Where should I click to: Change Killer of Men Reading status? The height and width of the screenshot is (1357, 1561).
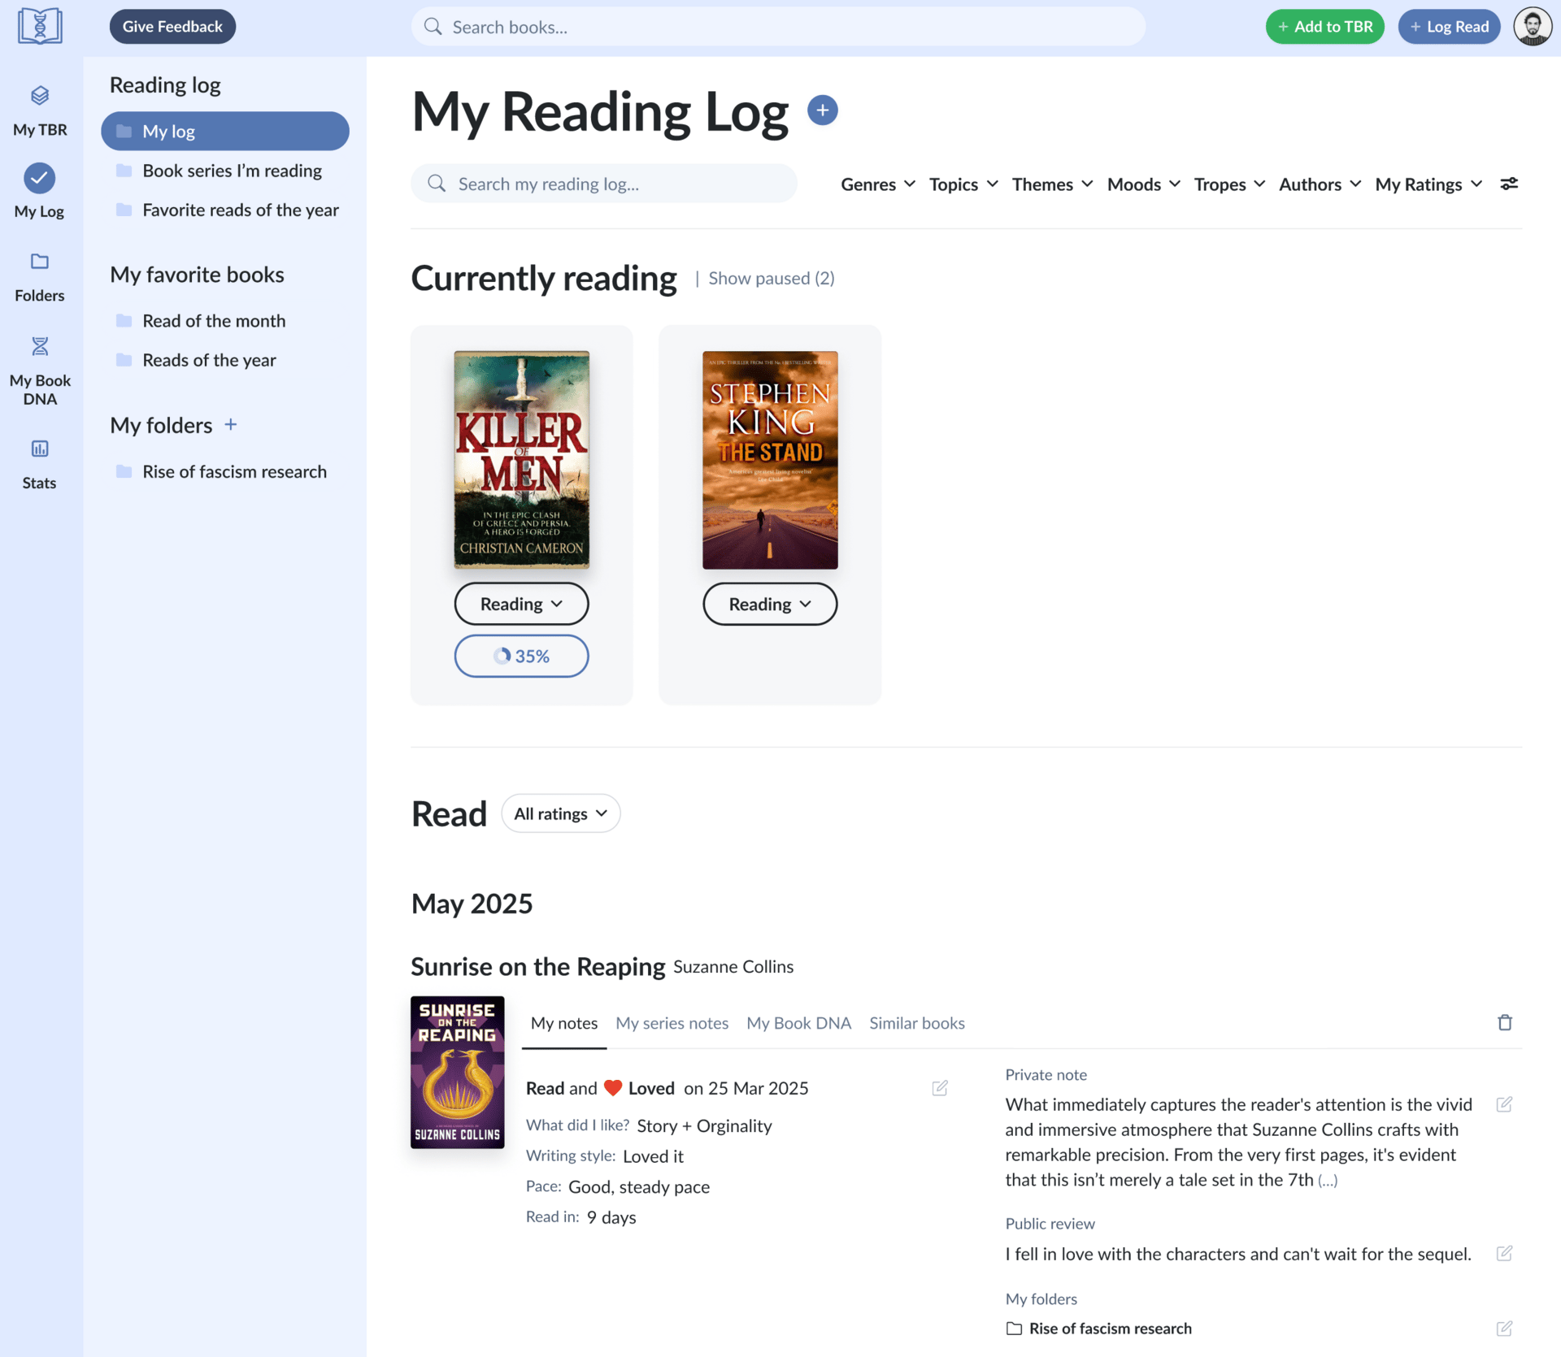click(x=521, y=604)
